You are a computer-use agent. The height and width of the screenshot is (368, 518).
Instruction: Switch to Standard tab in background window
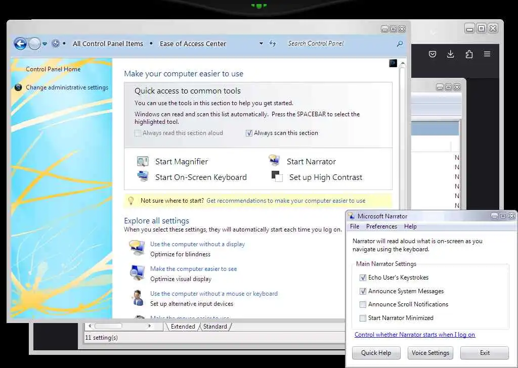(x=215, y=327)
